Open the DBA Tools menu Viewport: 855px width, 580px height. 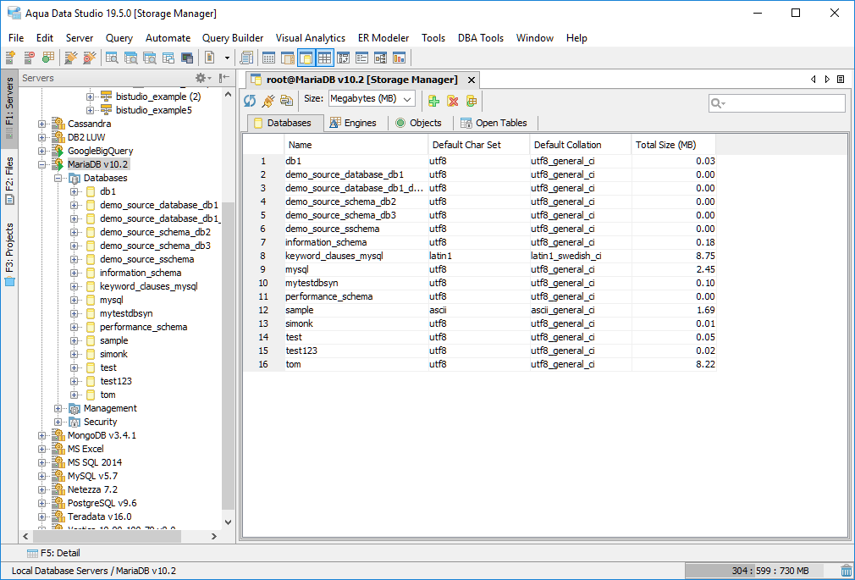pyautogui.click(x=480, y=38)
